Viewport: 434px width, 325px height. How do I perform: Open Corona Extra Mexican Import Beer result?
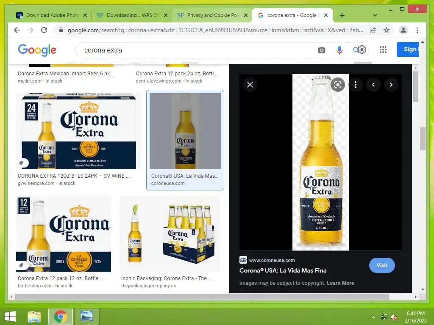(67, 74)
